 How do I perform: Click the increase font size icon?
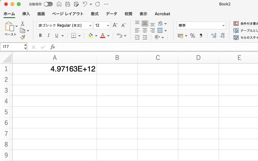pyautogui.click(x=115, y=25)
